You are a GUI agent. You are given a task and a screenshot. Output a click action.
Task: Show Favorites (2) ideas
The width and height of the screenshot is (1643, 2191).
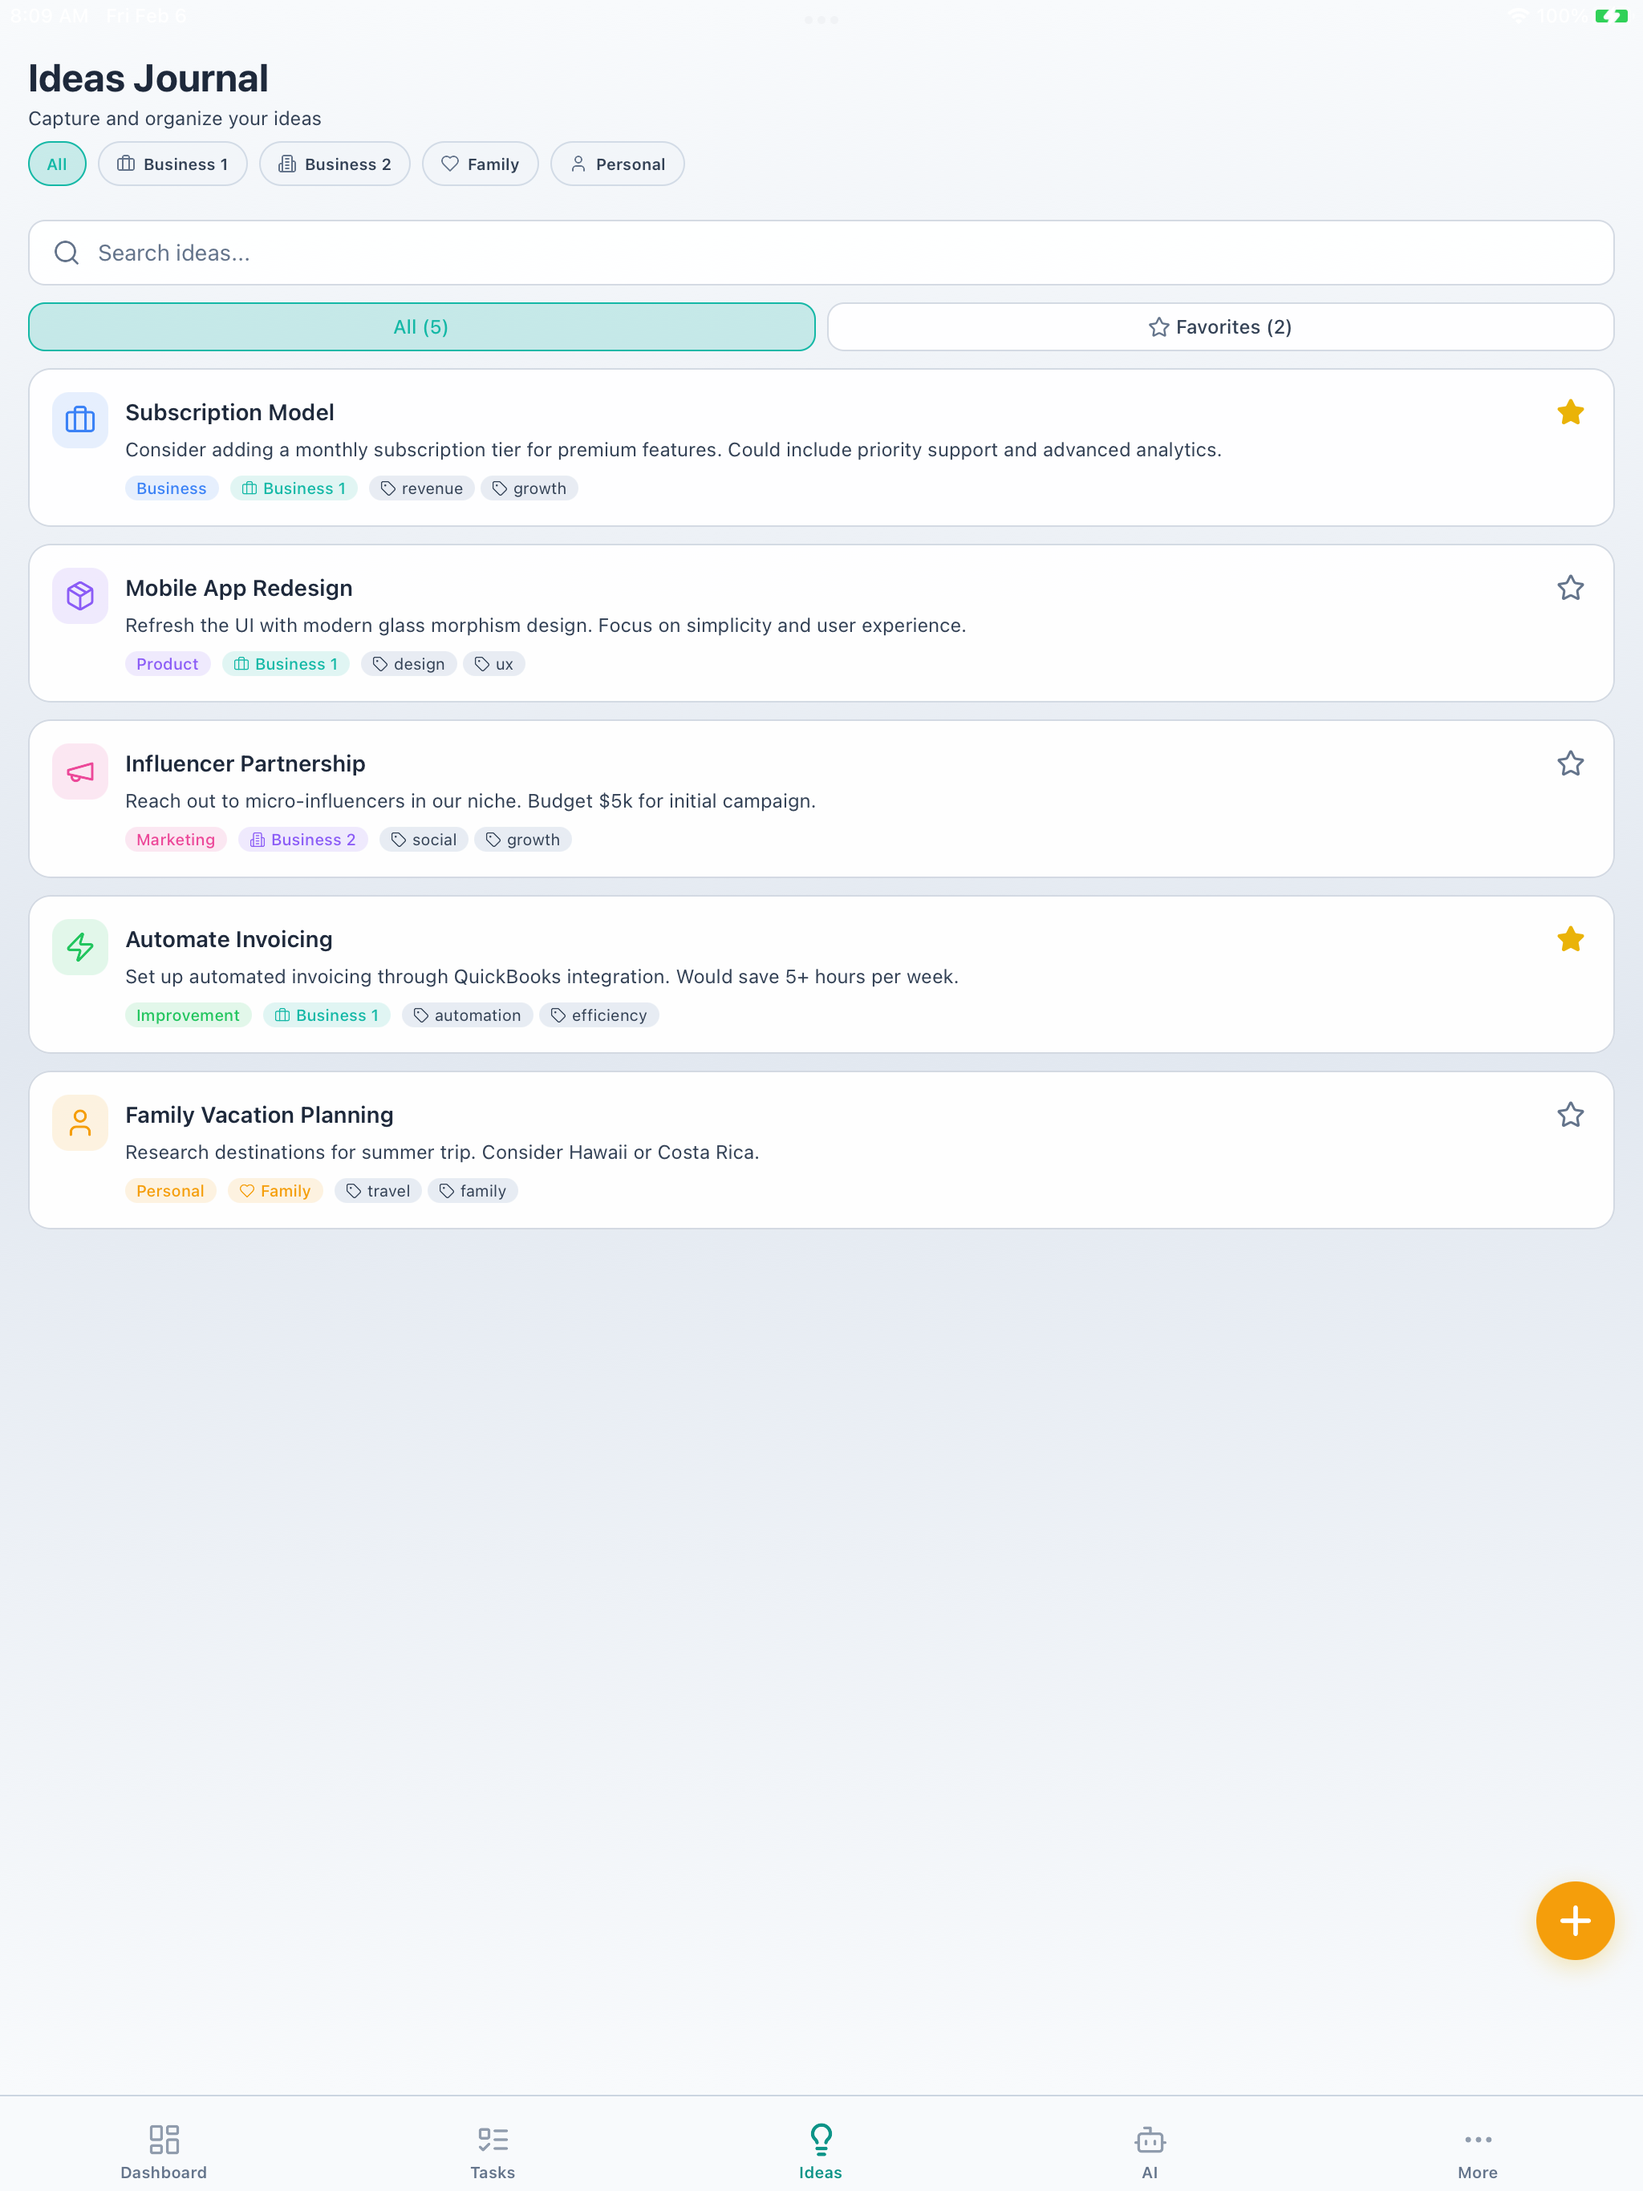click(x=1220, y=327)
